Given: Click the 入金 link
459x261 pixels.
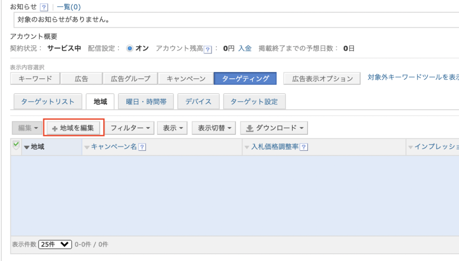Looking at the screenshot, I should (245, 49).
